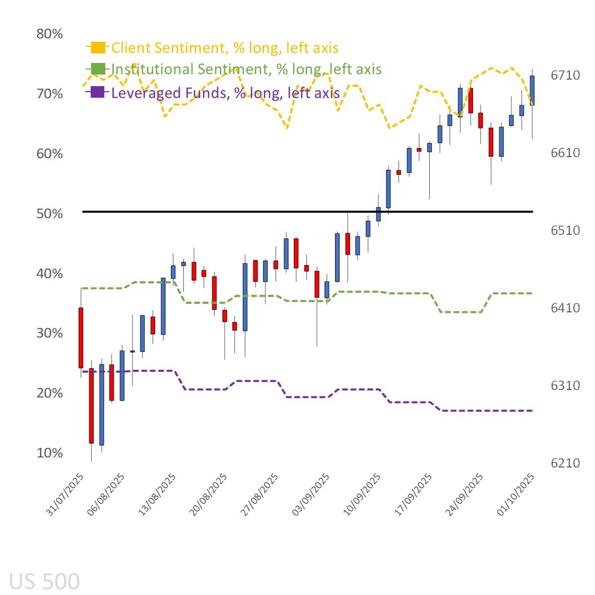Select the Institutional Sentiment legend label
Screen dimensions: 595x595
point(246,69)
